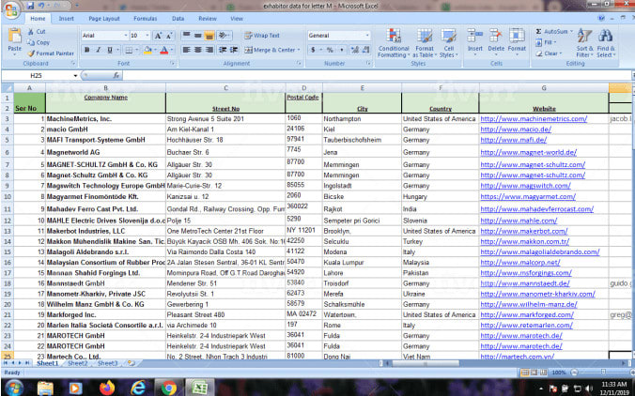Screen dimensions: 635x396
Task: Follow the magyarmet.com link
Action: (528, 196)
